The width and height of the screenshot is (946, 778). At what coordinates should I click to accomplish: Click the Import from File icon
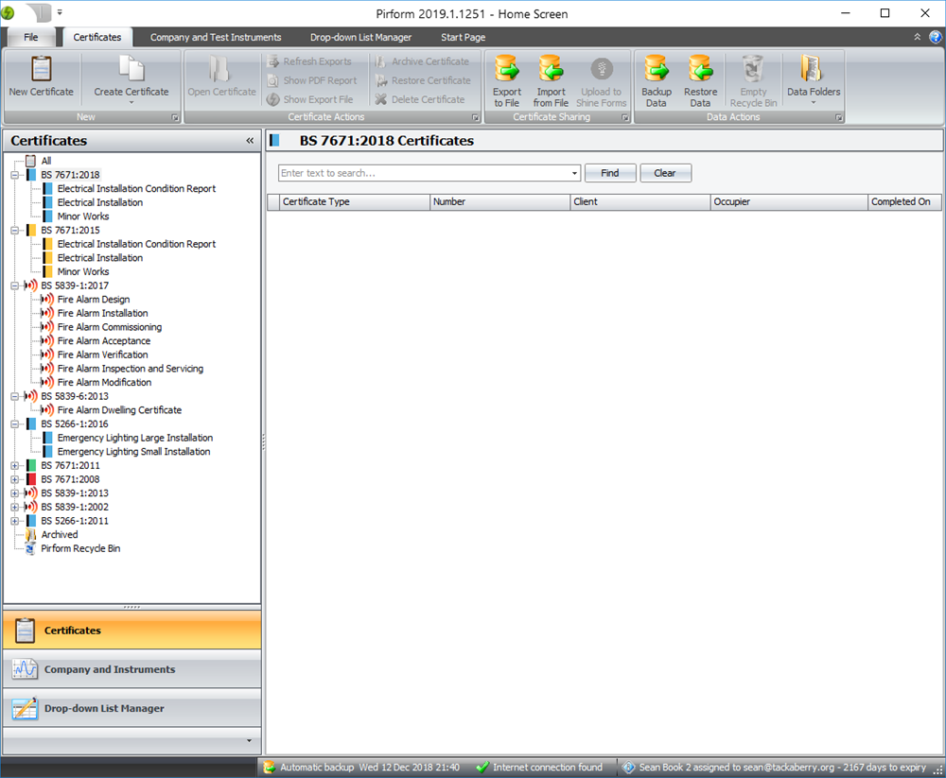551,70
